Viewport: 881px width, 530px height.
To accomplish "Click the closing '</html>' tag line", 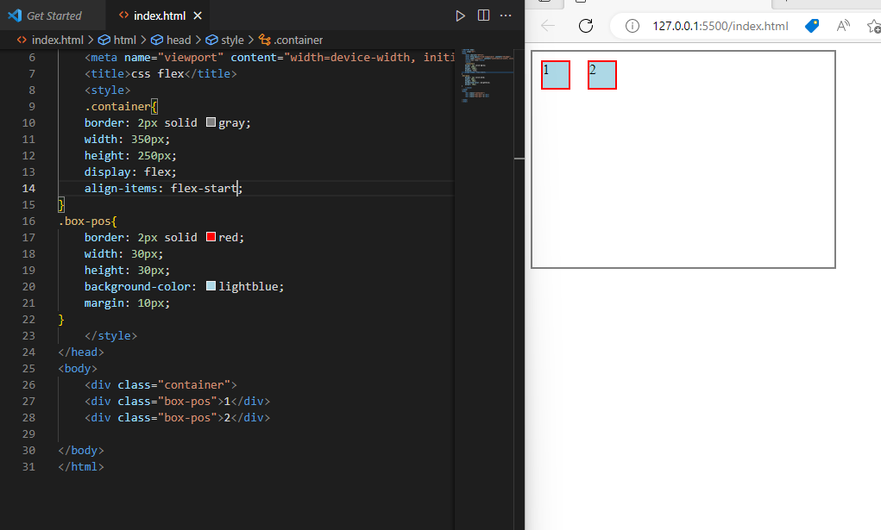I will [81, 466].
